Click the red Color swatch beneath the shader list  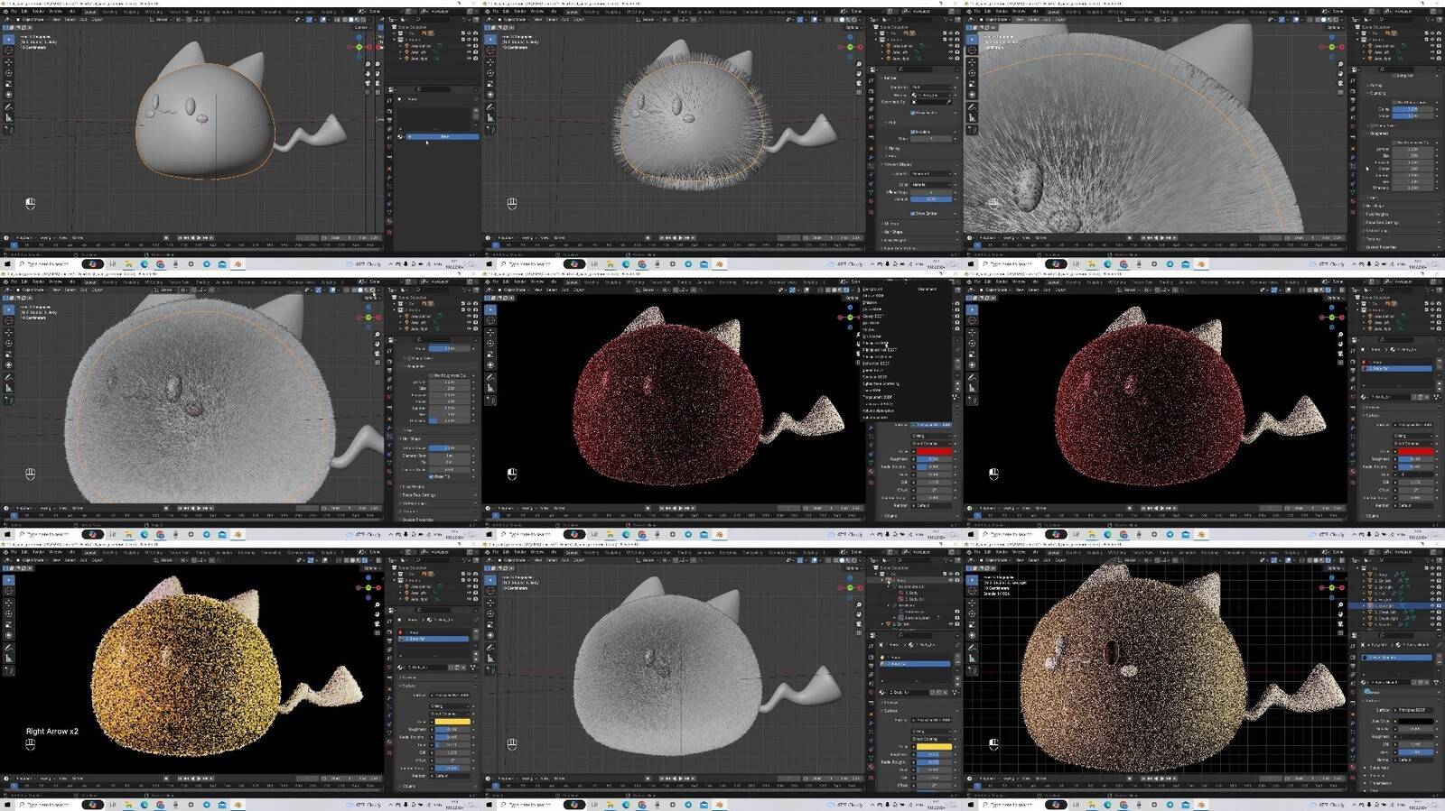(x=933, y=451)
